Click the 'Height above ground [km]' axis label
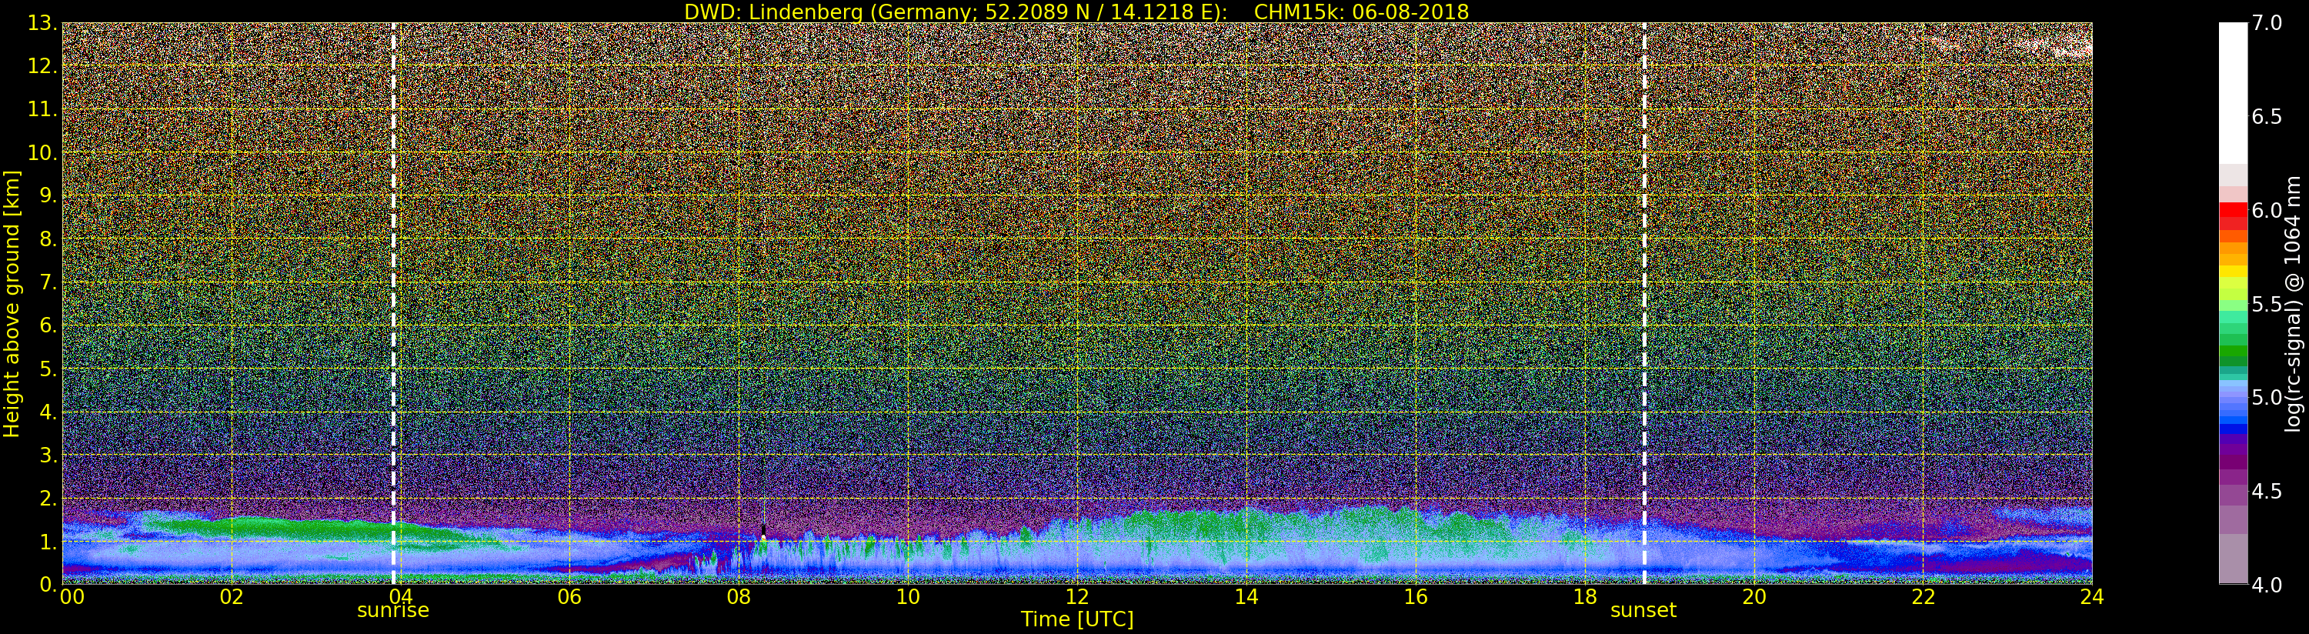 point(12,304)
